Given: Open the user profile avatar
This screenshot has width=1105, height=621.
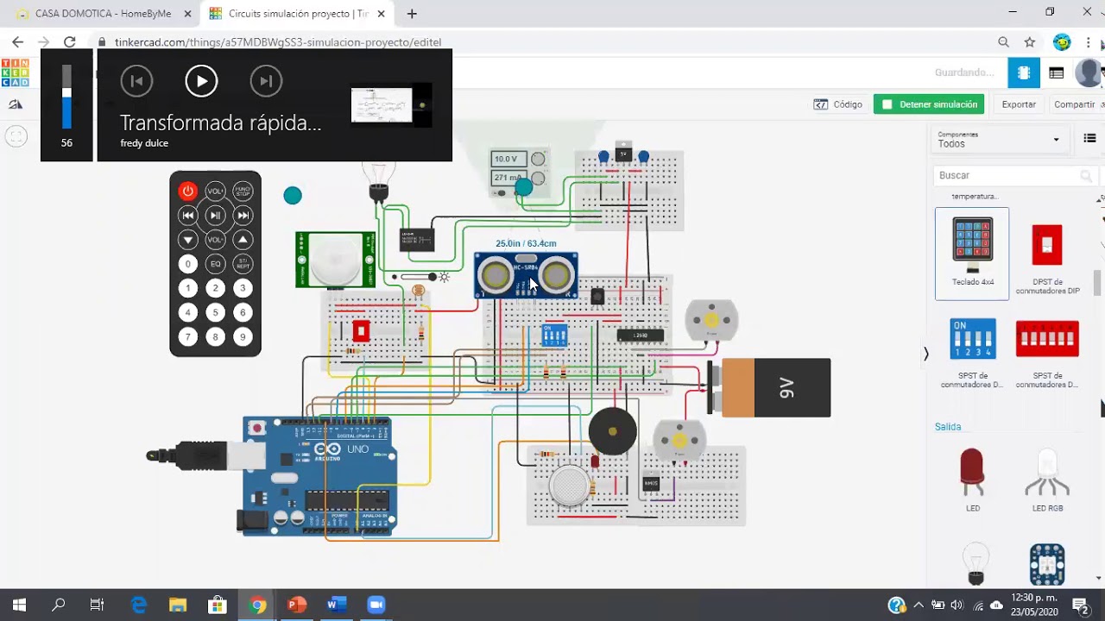Looking at the screenshot, I should [x=1088, y=73].
